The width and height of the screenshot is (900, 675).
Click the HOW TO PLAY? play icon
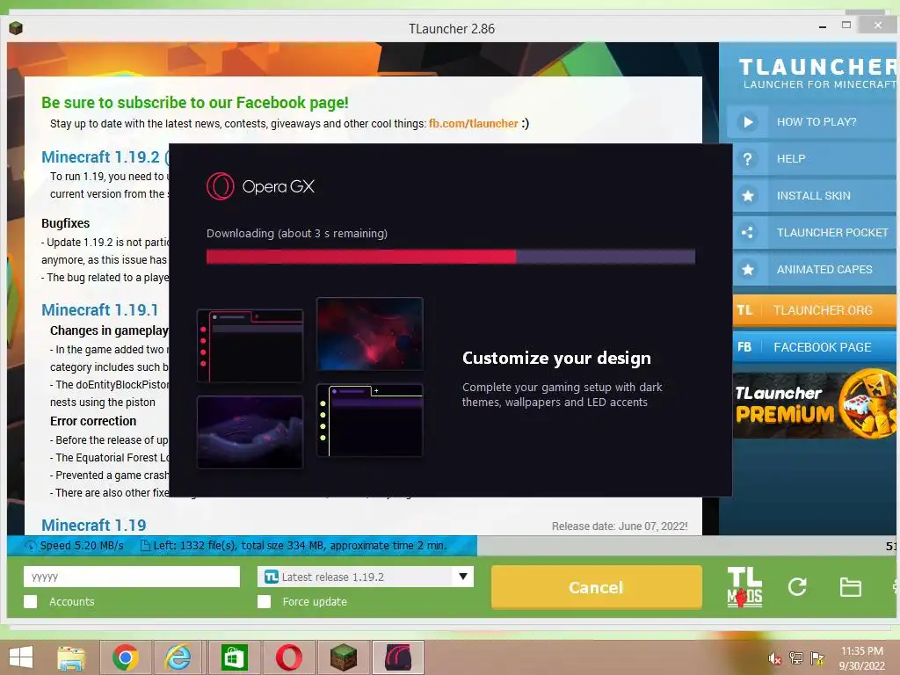[747, 122]
